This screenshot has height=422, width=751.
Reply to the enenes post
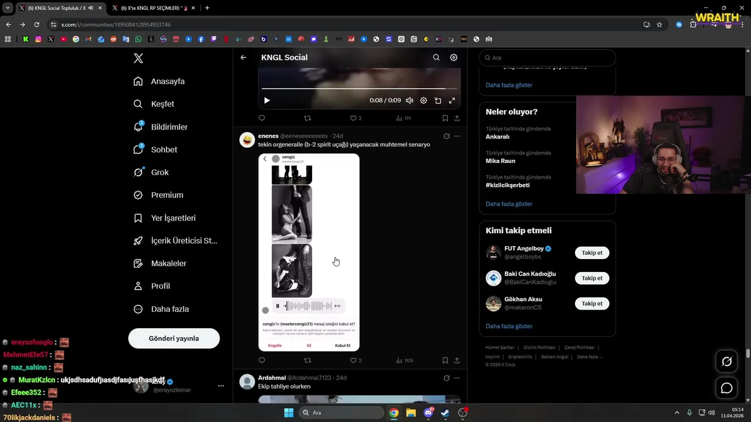coord(262,360)
